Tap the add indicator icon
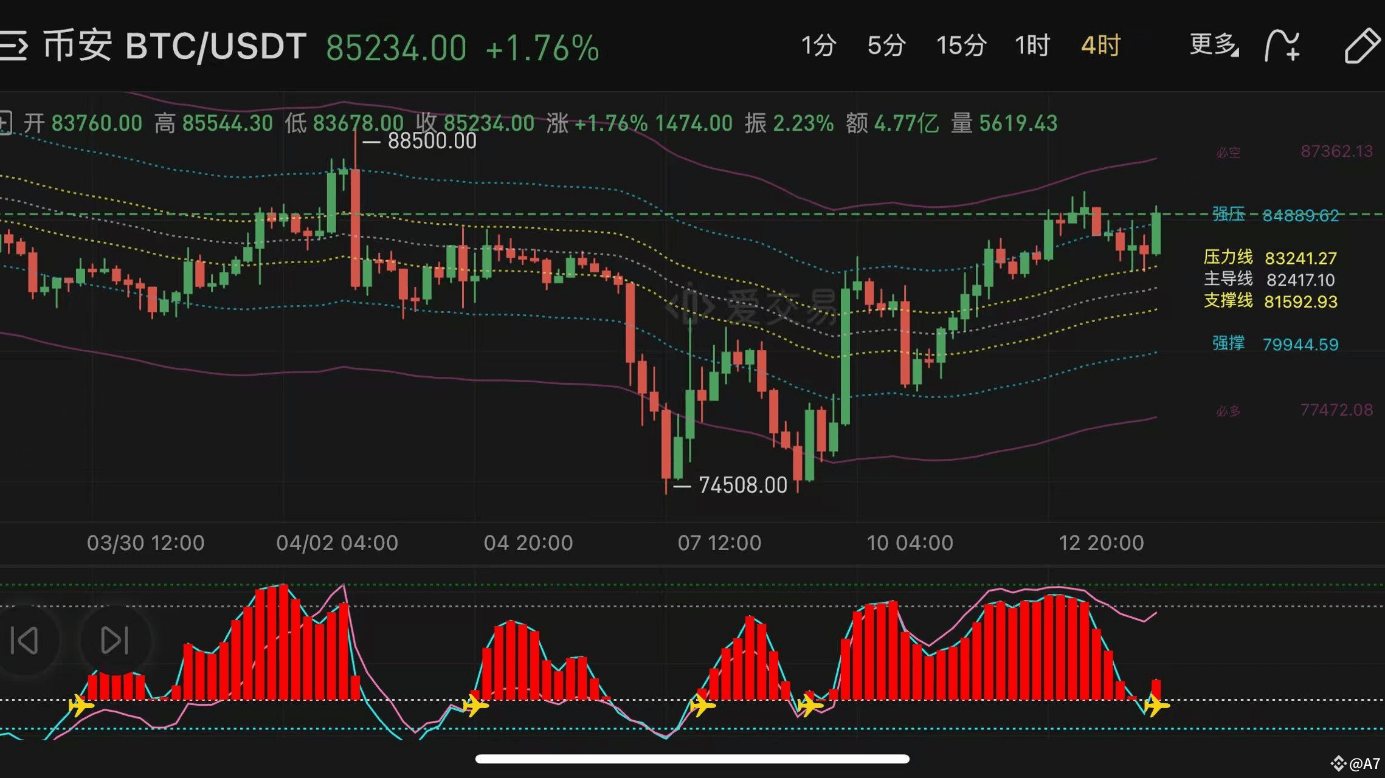 (1282, 46)
